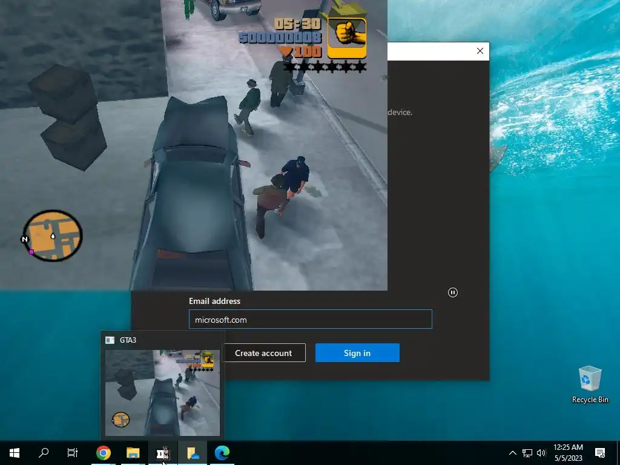The image size is (620, 465).
Task: Close the sign-in dialog window
Action: 480,51
